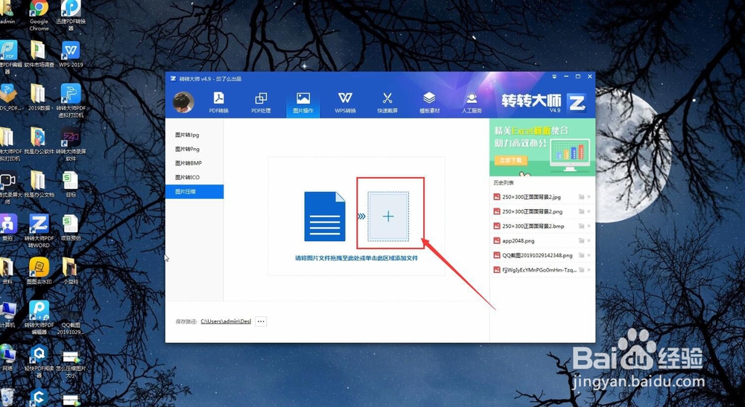Remove 250×300正面图背景2.jpg from history
This screenshot has height=407, width=745.
tap(589, 197)
